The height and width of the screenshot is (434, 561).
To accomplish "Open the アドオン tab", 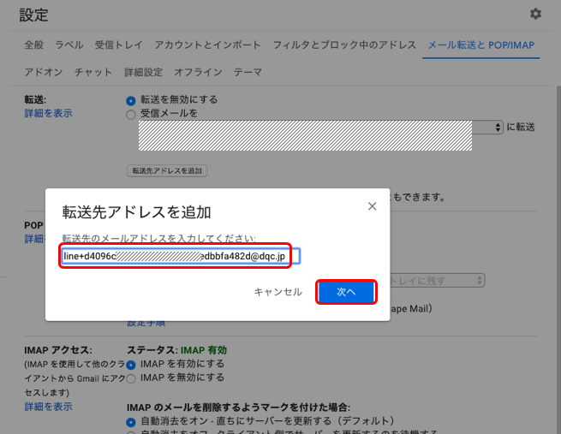I will coord(44,72).
